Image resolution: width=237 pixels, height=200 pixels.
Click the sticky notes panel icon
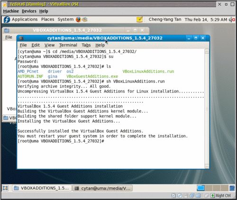(140, 19)
